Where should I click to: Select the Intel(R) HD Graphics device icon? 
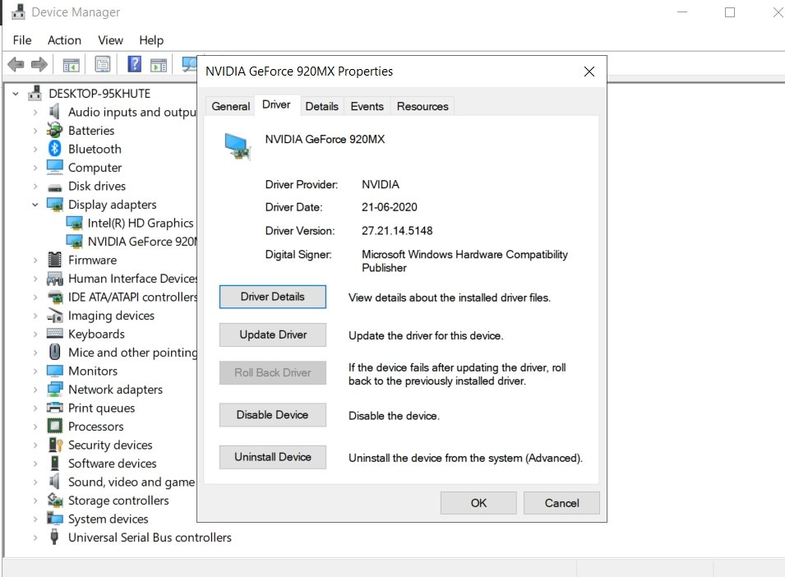click(74, 223)
